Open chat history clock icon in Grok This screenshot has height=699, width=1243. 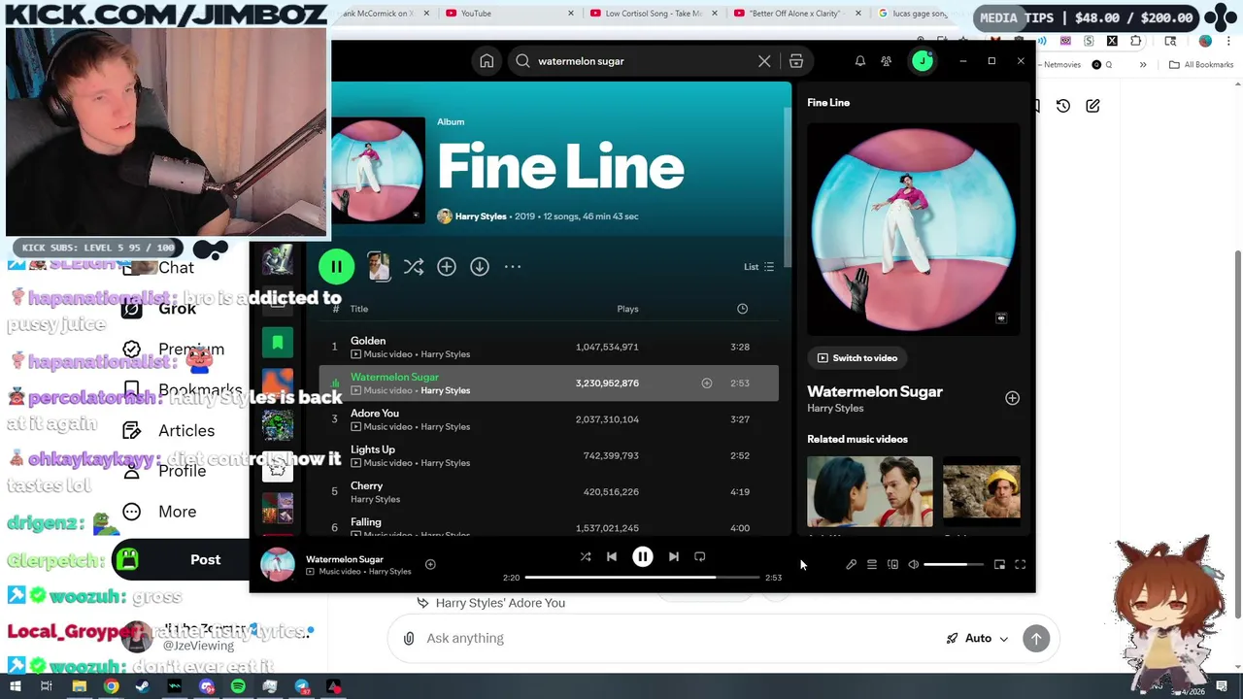[x=1063, y=106]
